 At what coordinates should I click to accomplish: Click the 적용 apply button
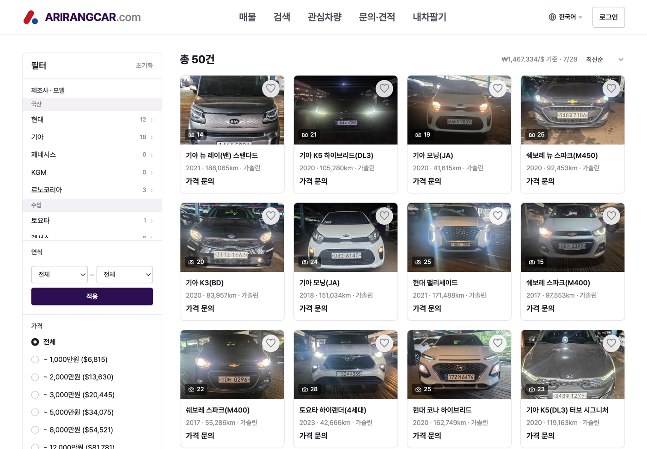pos(92,296)
